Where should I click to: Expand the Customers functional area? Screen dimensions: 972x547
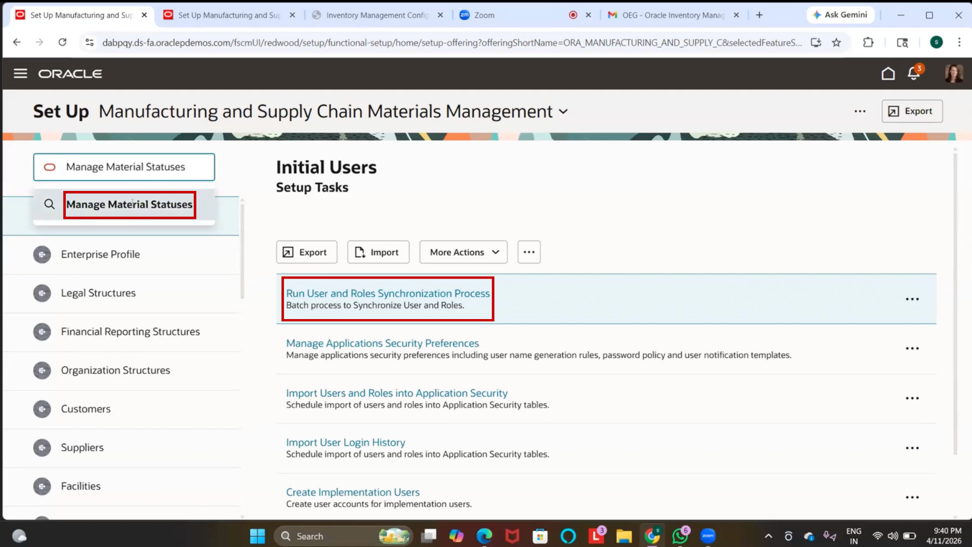pos(42,409)
